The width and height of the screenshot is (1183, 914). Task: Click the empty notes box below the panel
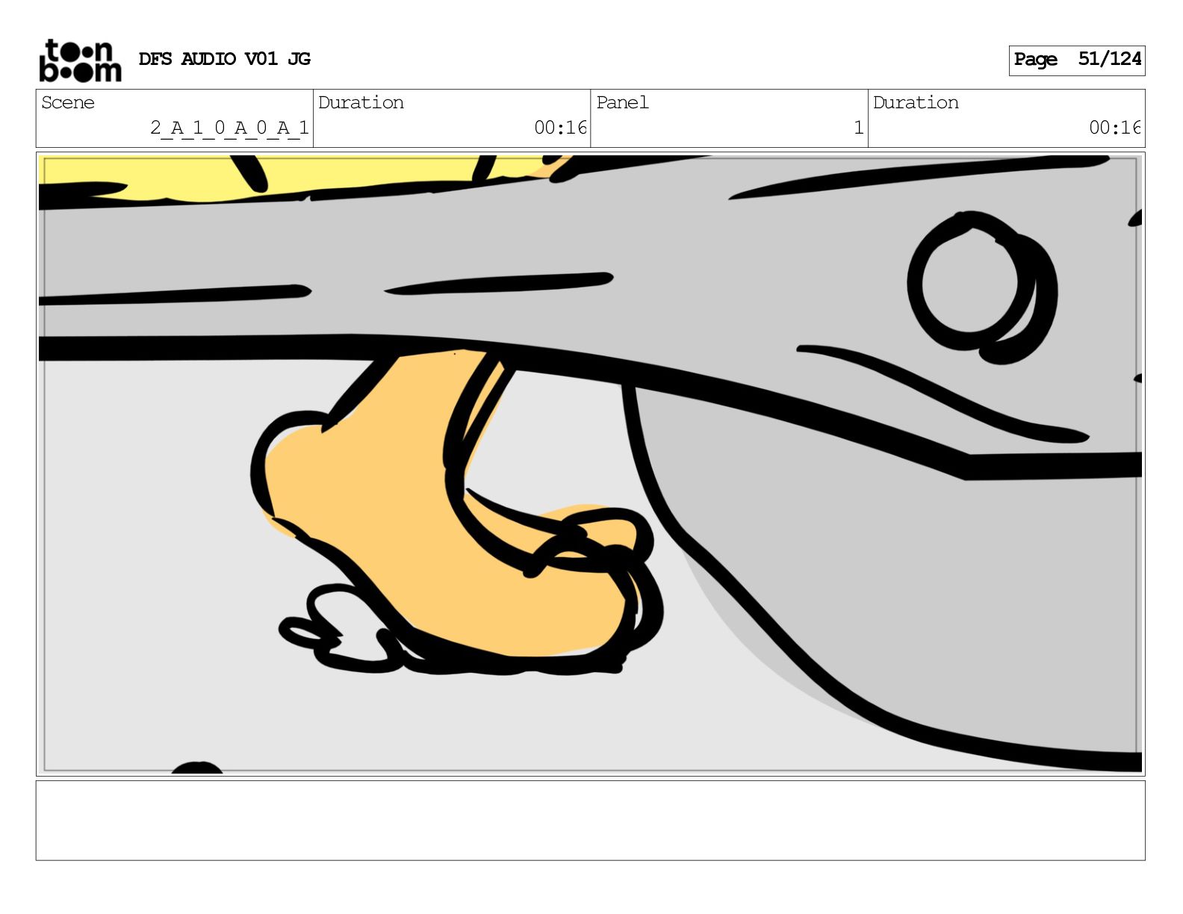590,821
